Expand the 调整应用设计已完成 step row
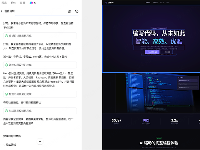This screenshot has width=200, height=150. (x=40, y=65)
